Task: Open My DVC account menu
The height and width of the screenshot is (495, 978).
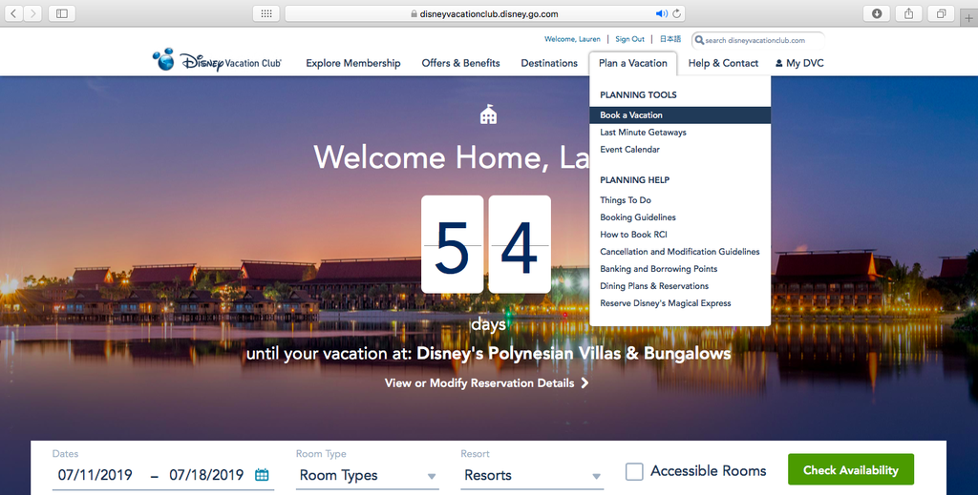Action: (799, 63)
